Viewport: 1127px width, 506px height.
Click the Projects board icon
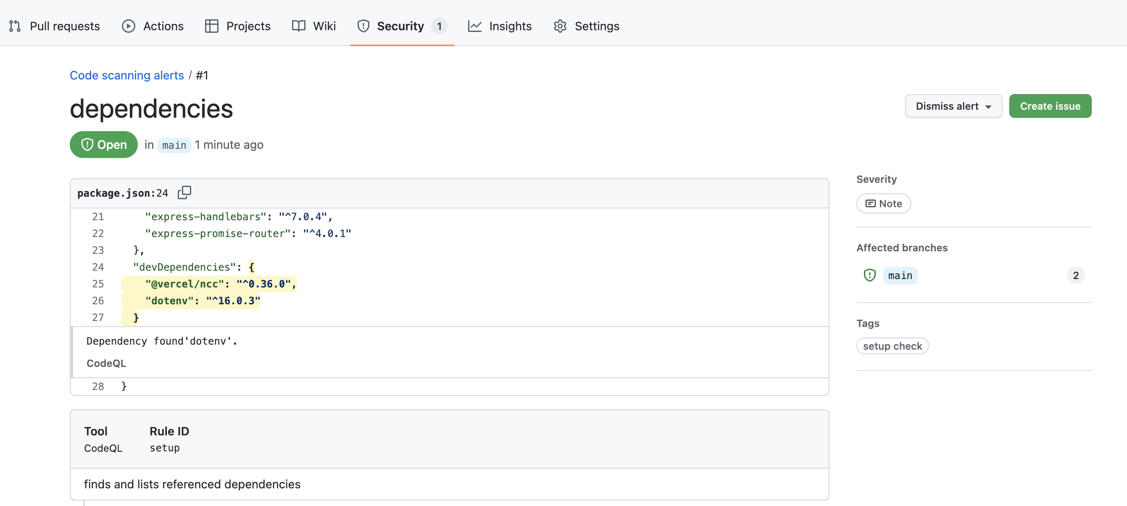[x=211, y=26]
